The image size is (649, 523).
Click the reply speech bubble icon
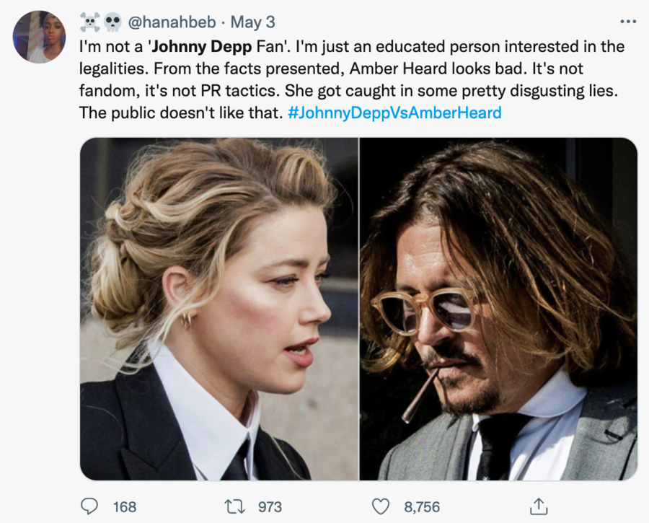[89, 506]
